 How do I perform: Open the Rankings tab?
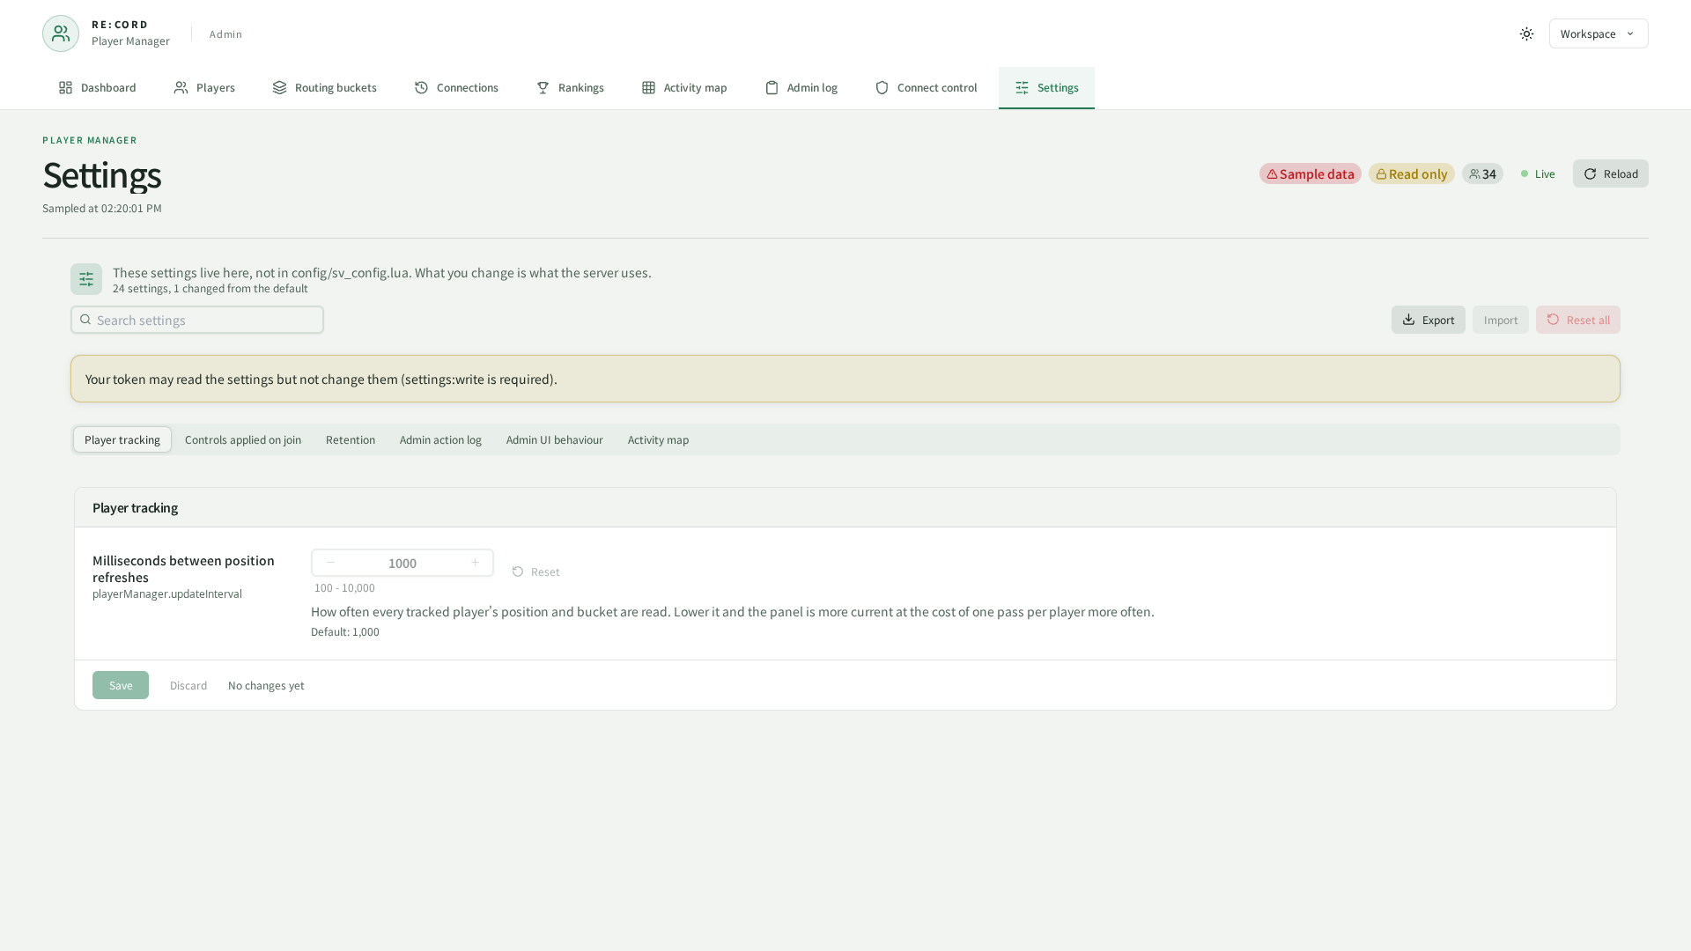coord(570,87)
